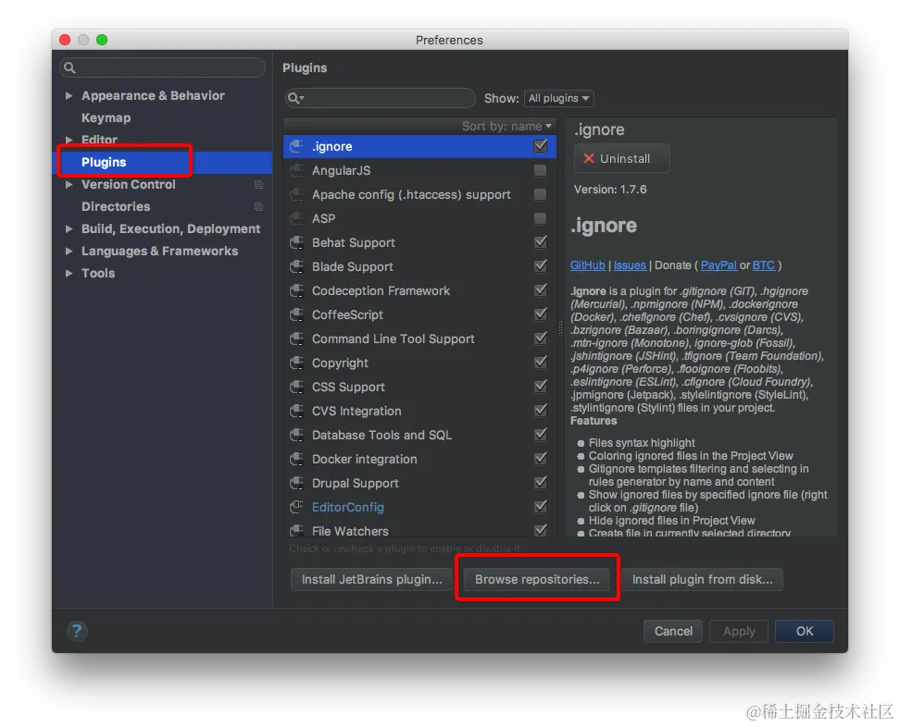Viewport: 900px width, 727px height.
Task: Click the Behat Support plugin icon
Action: coord(296,242)
